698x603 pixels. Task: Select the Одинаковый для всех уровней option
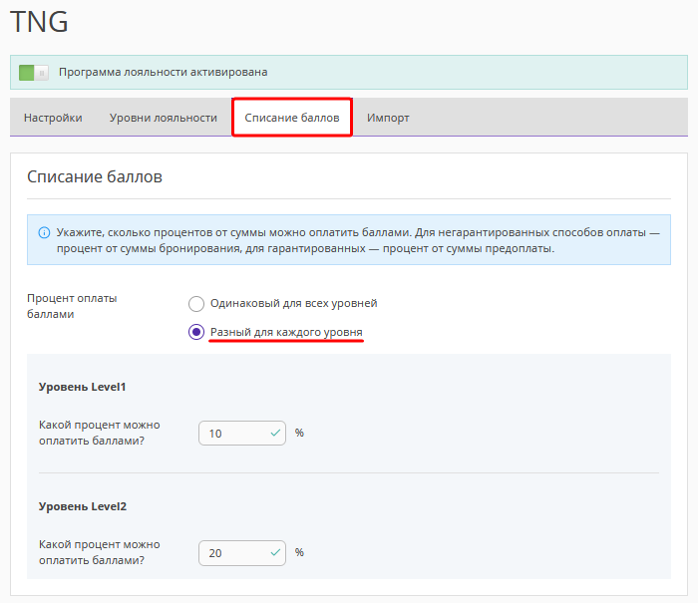pyautogui.click(x=196, y=304)
